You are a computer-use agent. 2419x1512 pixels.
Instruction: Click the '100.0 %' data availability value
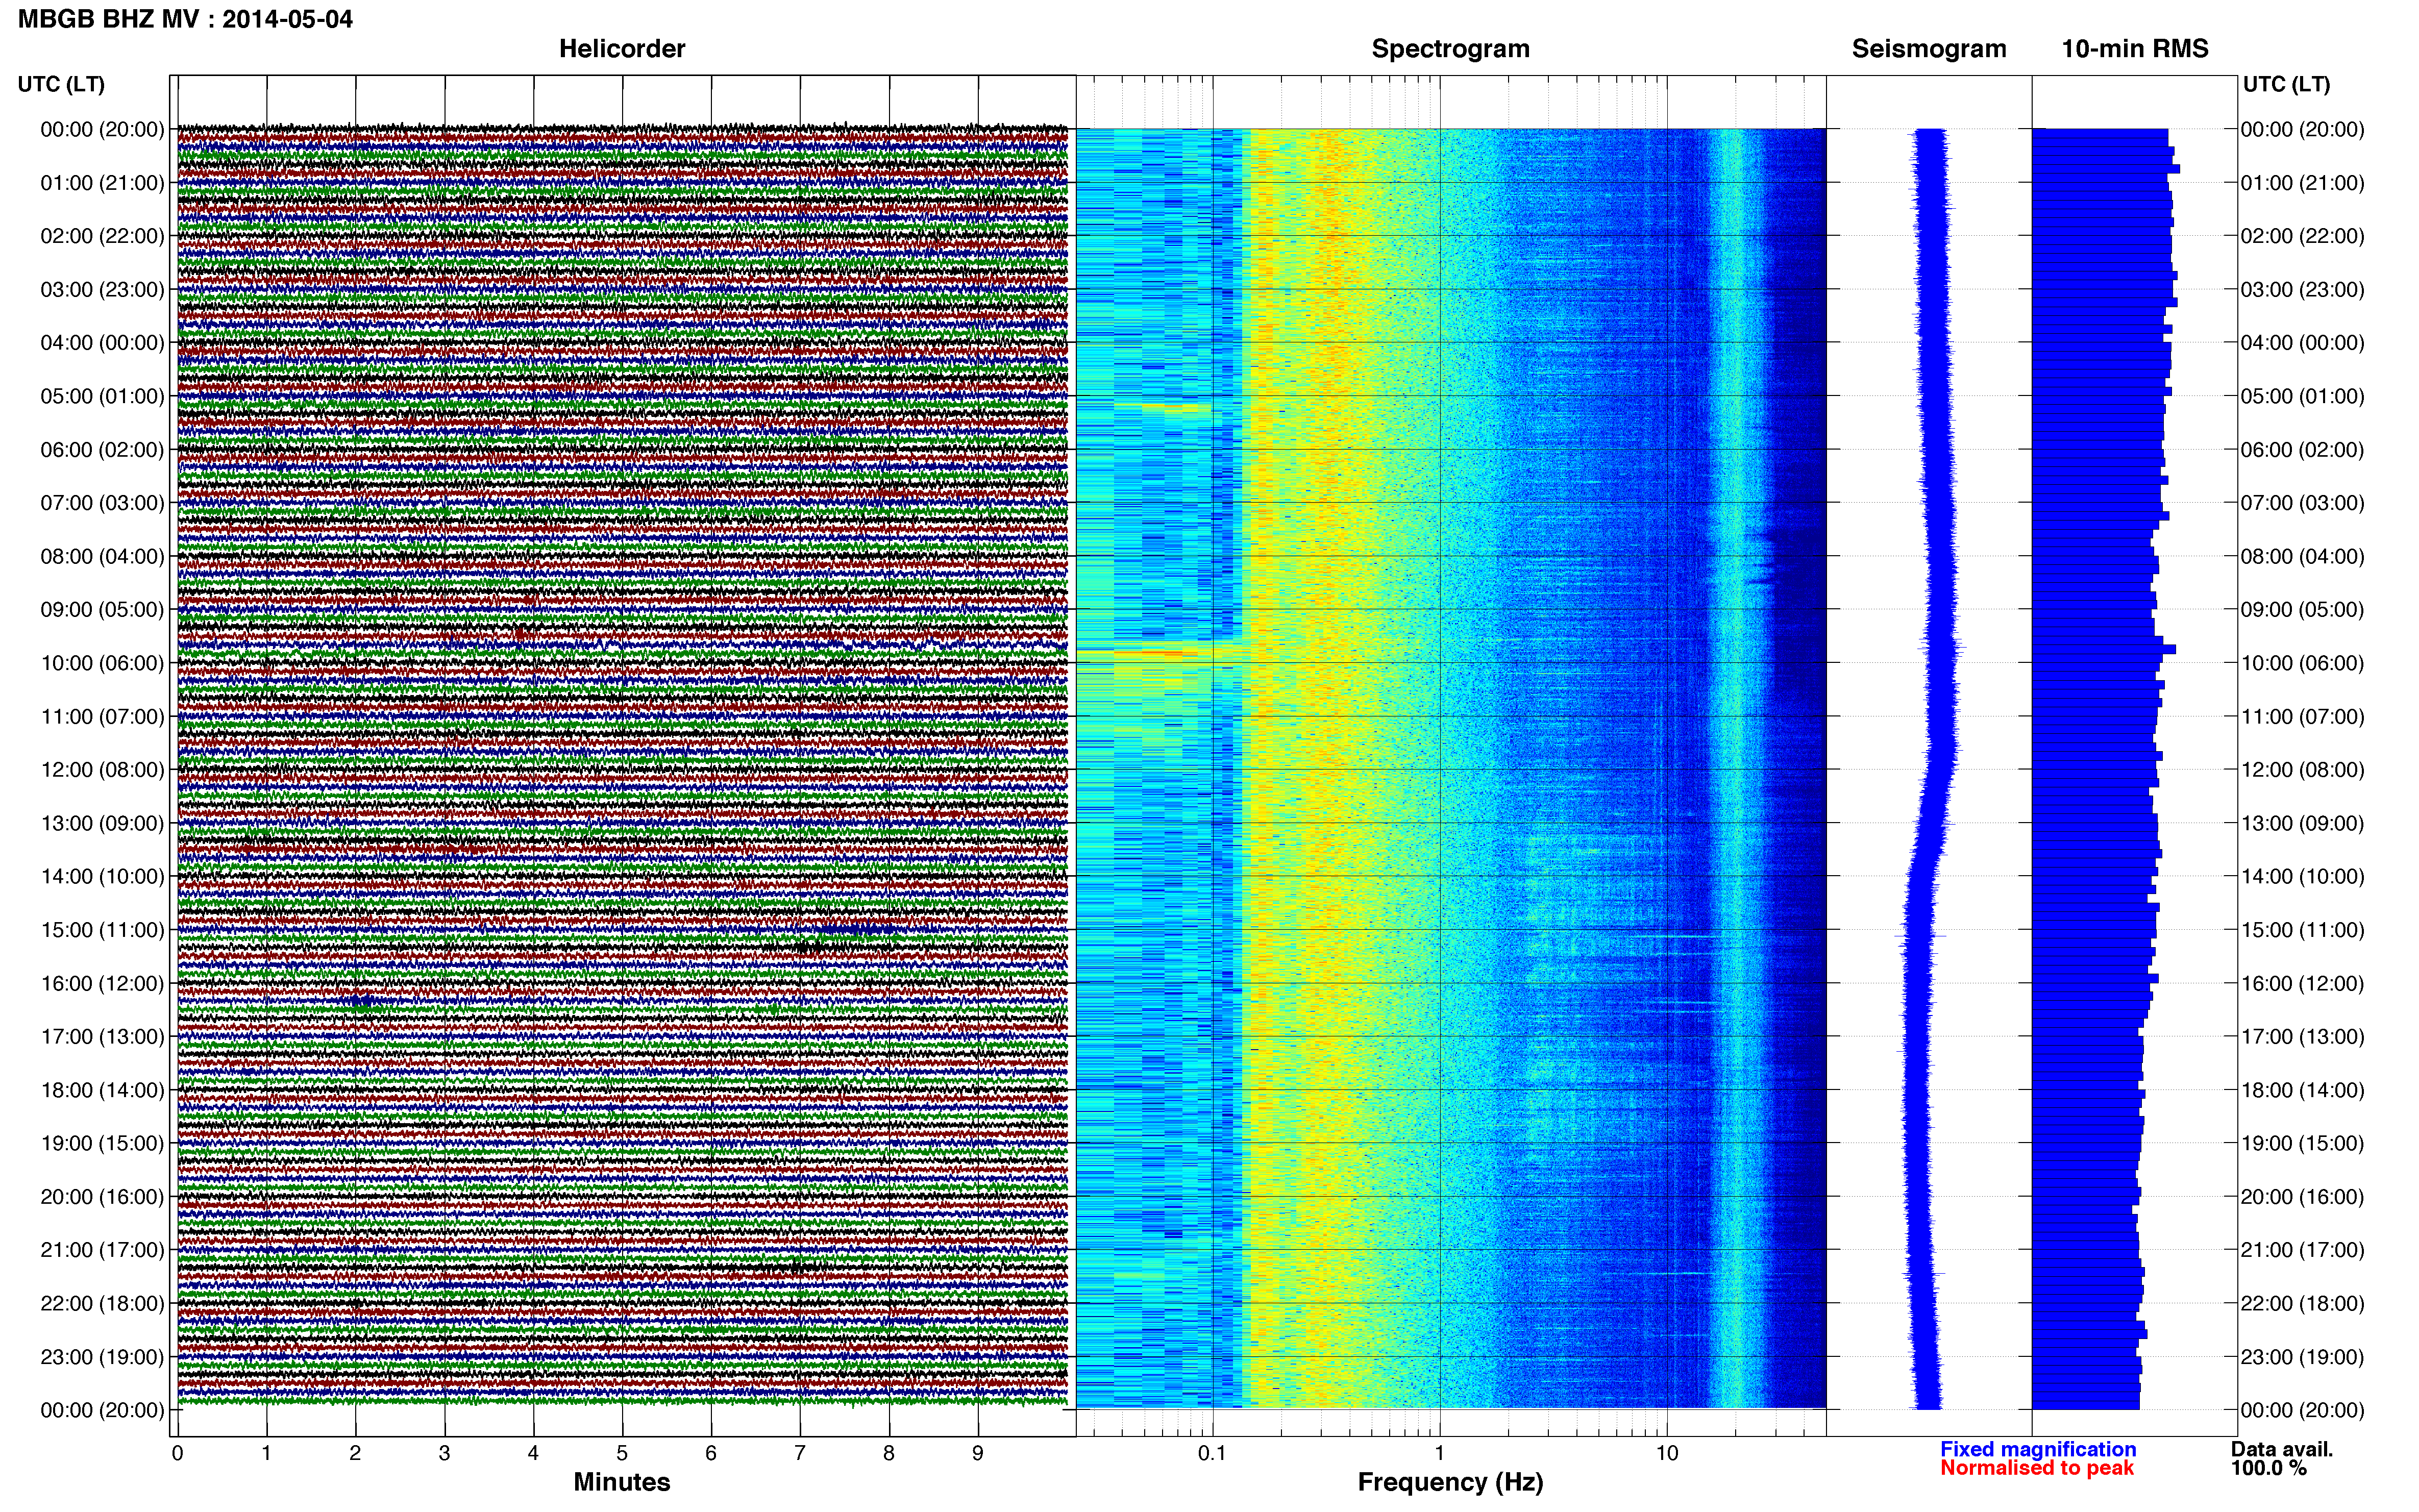click(x=2268, y=1468)
